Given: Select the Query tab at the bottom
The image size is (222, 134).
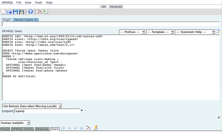Looking at the screenshot, I should pyautogui.click(x=55, y=129).
